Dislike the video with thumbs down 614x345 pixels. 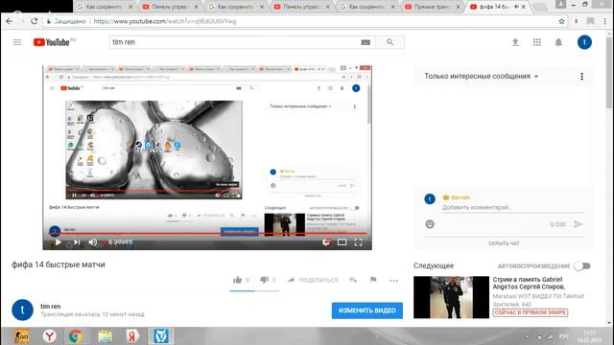264,280
